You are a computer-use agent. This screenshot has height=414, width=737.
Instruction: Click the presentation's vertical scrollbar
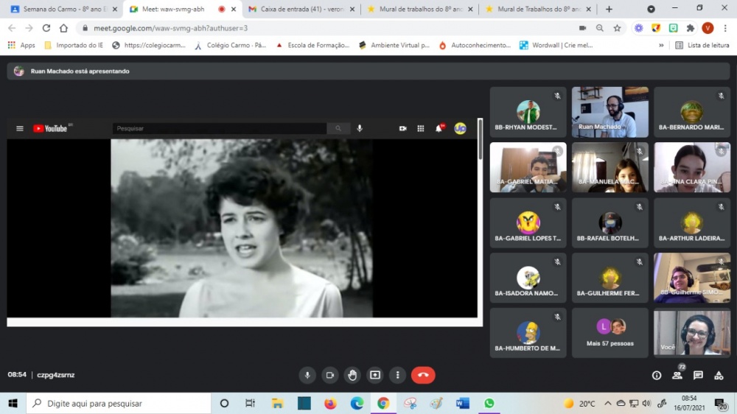(x=480, y=139)
